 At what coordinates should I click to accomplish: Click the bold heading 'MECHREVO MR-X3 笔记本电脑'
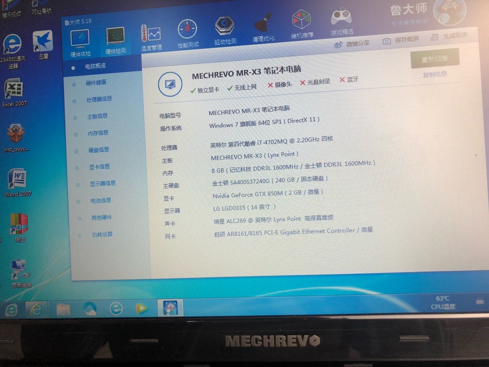tap(246, 72)
